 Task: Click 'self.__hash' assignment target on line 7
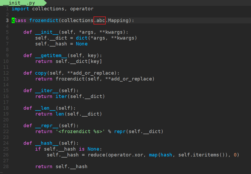pos(51,44)
